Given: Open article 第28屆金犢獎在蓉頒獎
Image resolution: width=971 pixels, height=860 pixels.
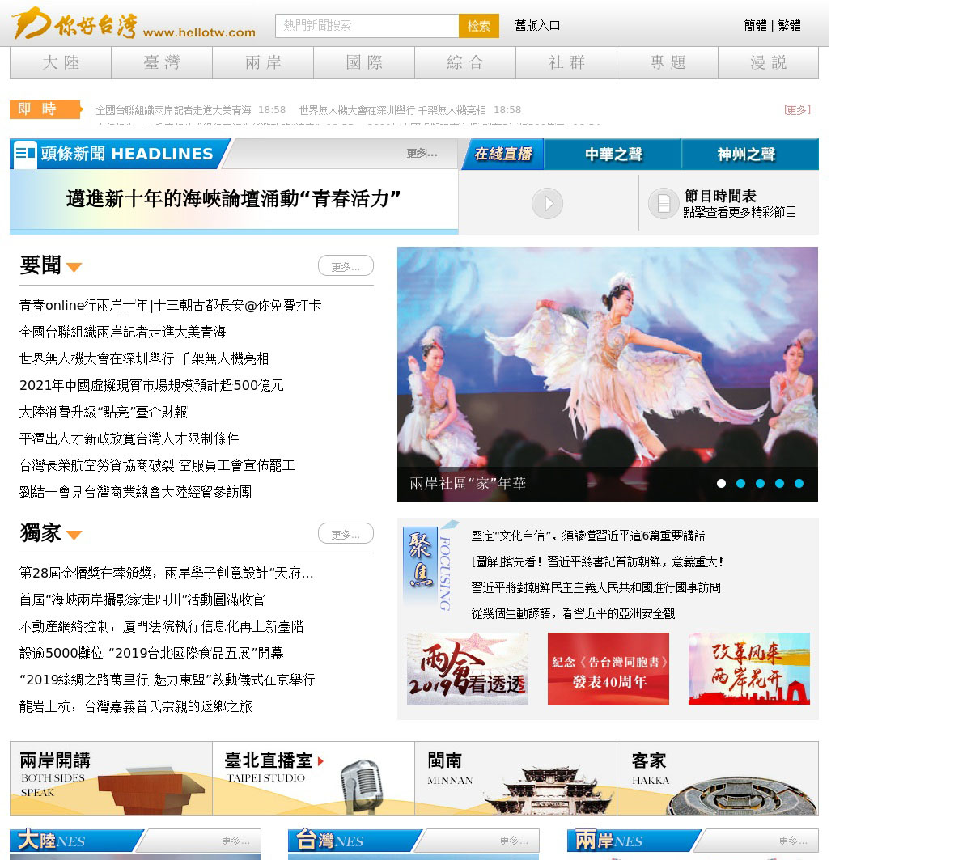Looking at the screenshot, I should pyautogui.click(x=167, y=574).
